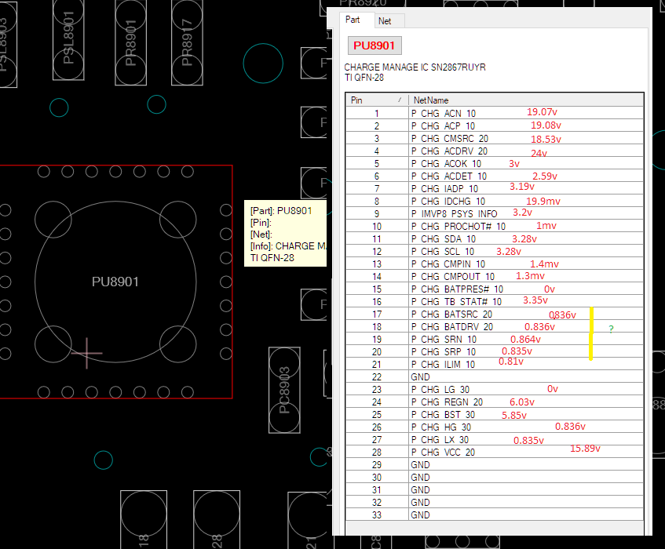
Task: Click the pink crosshair marker on PU8901
Action: click(x=86, y=353)
